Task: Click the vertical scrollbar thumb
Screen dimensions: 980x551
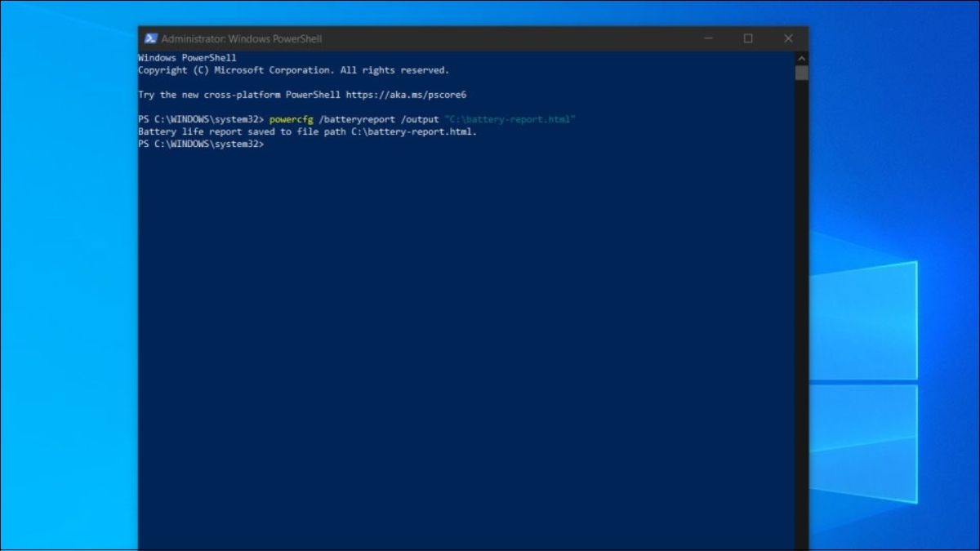Action: coord(801,73)
